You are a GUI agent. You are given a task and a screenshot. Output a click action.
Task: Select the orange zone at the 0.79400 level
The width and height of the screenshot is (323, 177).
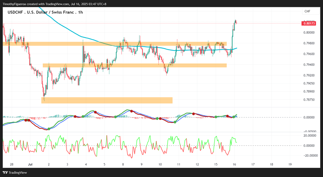tap(135, 65)
